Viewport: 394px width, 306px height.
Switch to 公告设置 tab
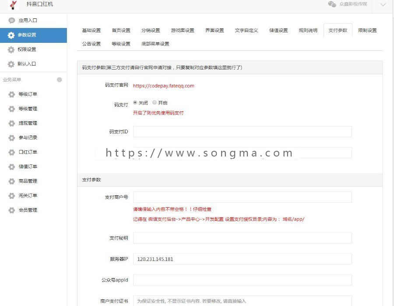pyautogui.click(x=91, y=44)
